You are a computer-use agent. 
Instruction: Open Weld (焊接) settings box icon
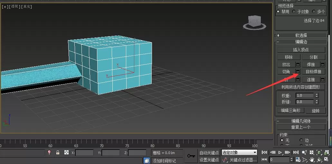pyautogui.click(x=323, y=65)
